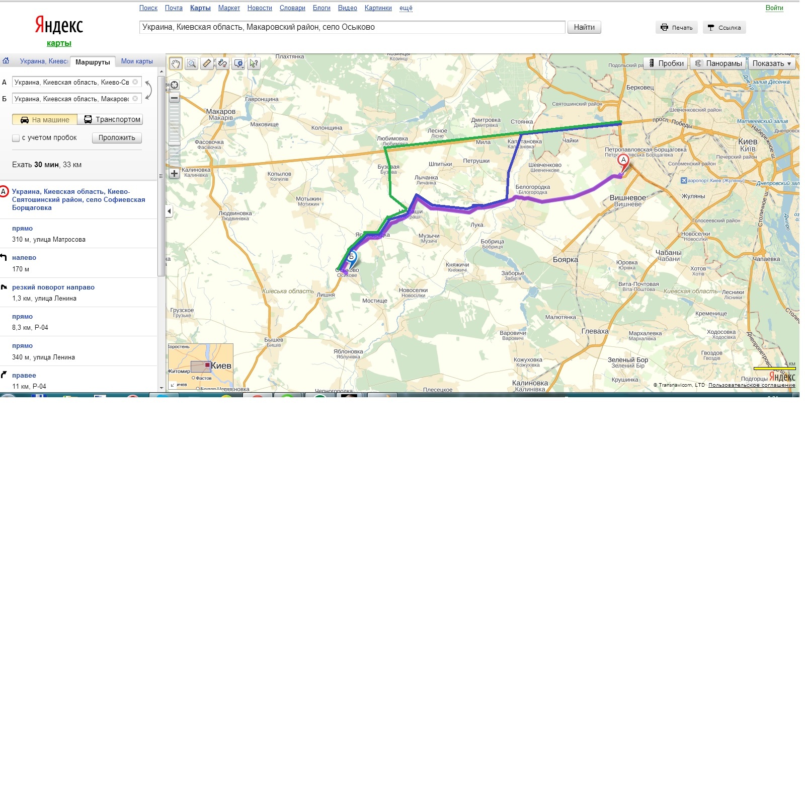Select the ruler distance tool
The image size is (805, 799).
coord(207,63)
